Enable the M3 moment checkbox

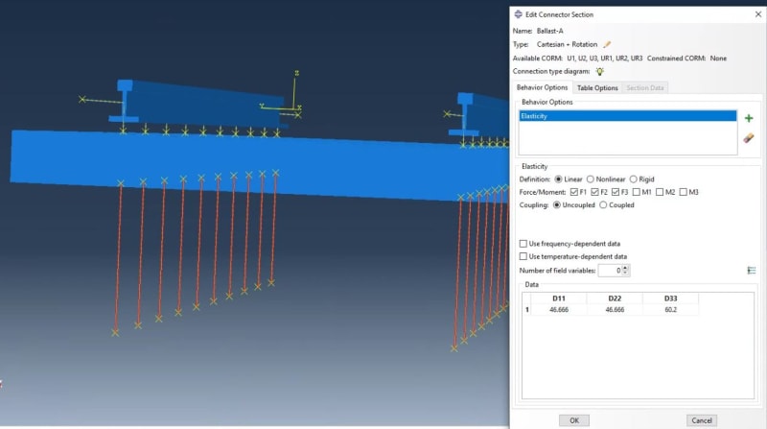(x=683, y=192)
